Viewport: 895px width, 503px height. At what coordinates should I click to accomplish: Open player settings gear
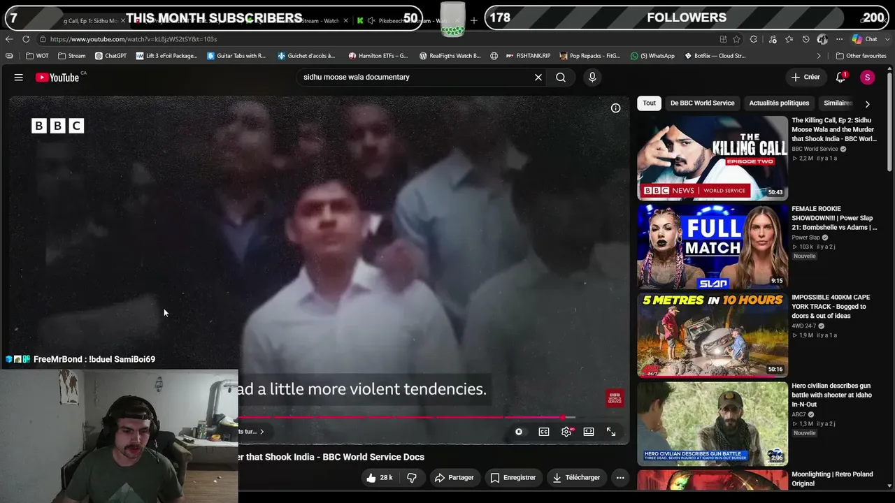pyautogui.click(x=566, y=432)
